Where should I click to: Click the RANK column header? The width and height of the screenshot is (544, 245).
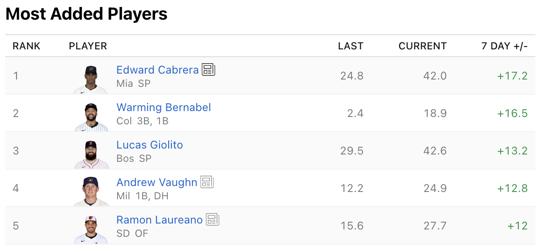coord(27,46)
